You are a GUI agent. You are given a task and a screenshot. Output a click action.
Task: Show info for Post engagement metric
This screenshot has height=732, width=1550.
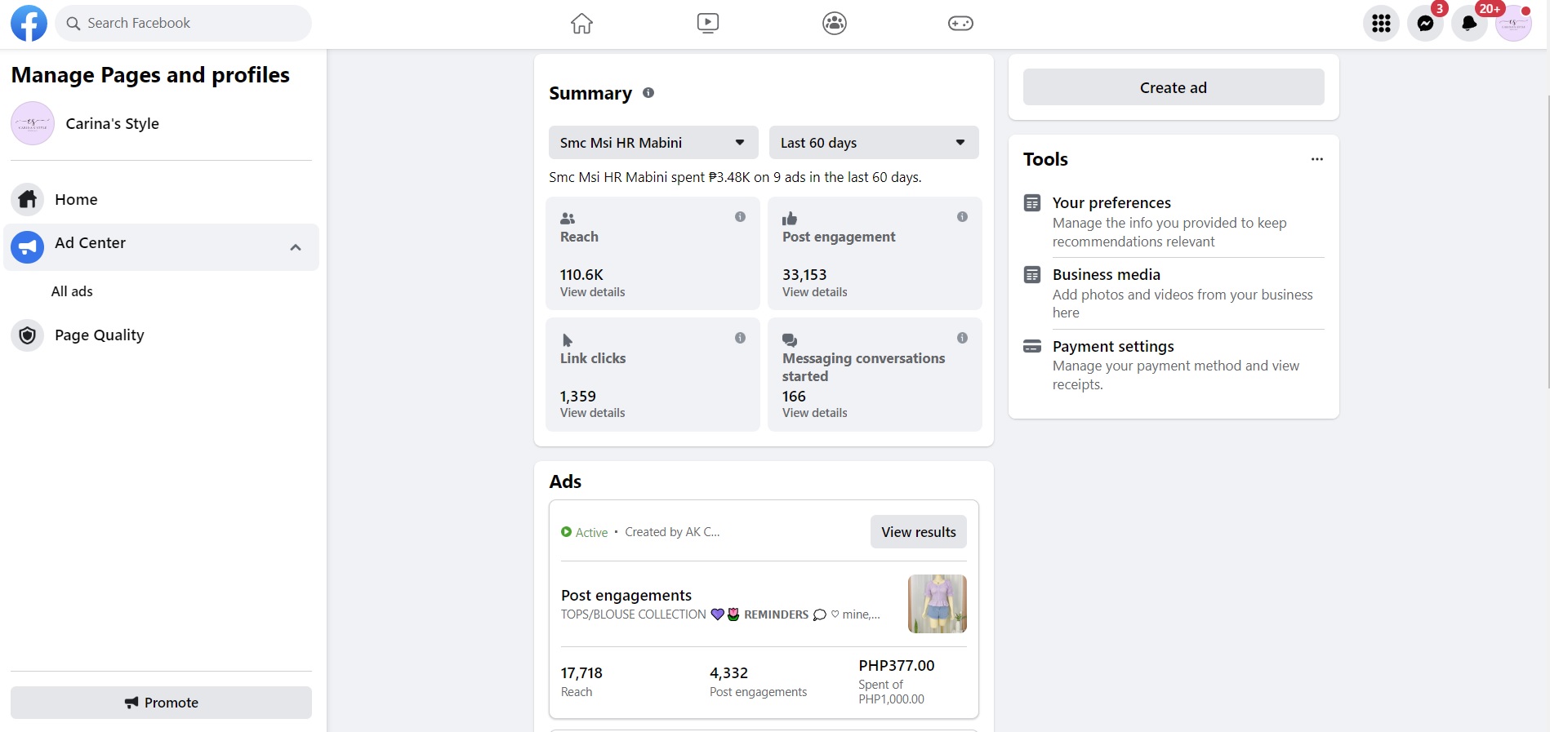click(962, 217)
